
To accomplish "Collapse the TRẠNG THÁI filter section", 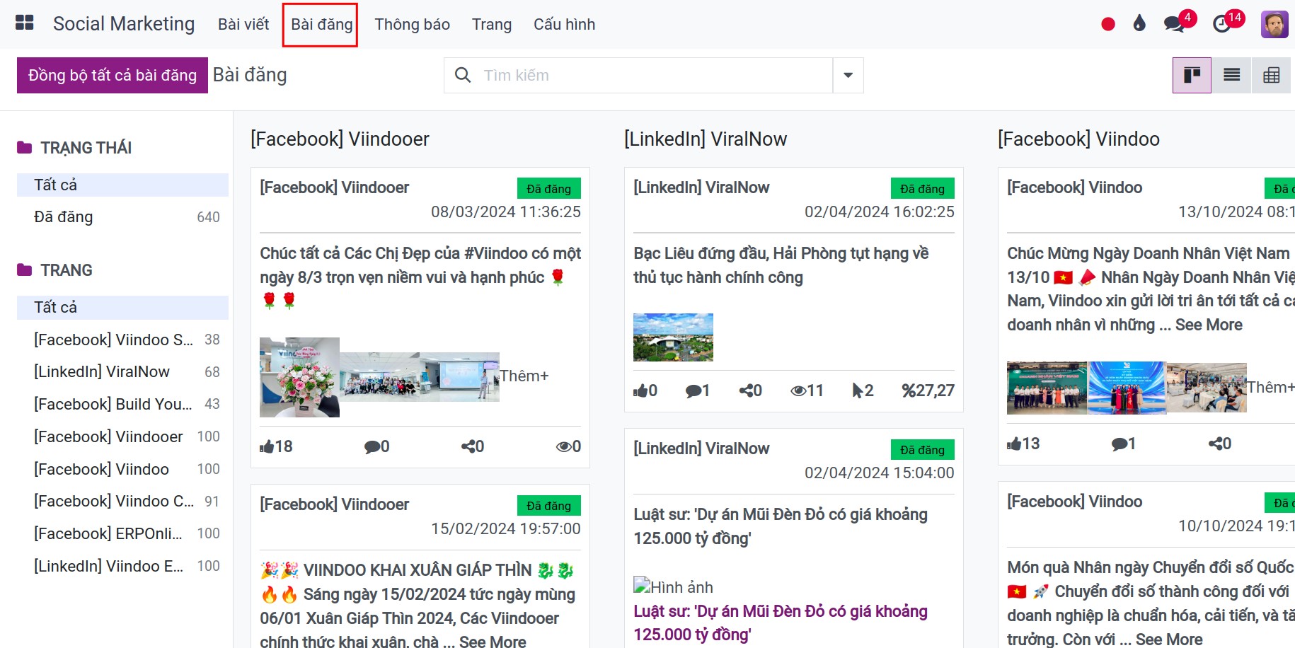I will pos(86,148).
